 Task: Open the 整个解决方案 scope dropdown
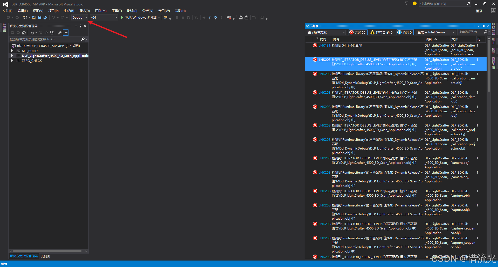coord(326,32)
